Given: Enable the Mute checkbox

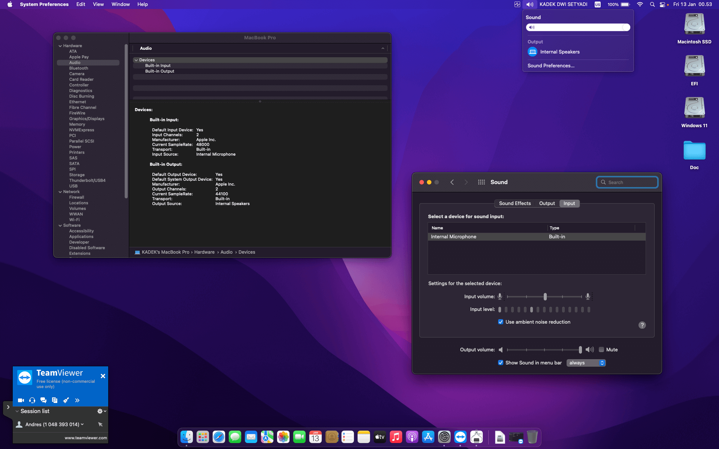Looking at the screenshot, I should pyautogui.click(x=601, y=349).
